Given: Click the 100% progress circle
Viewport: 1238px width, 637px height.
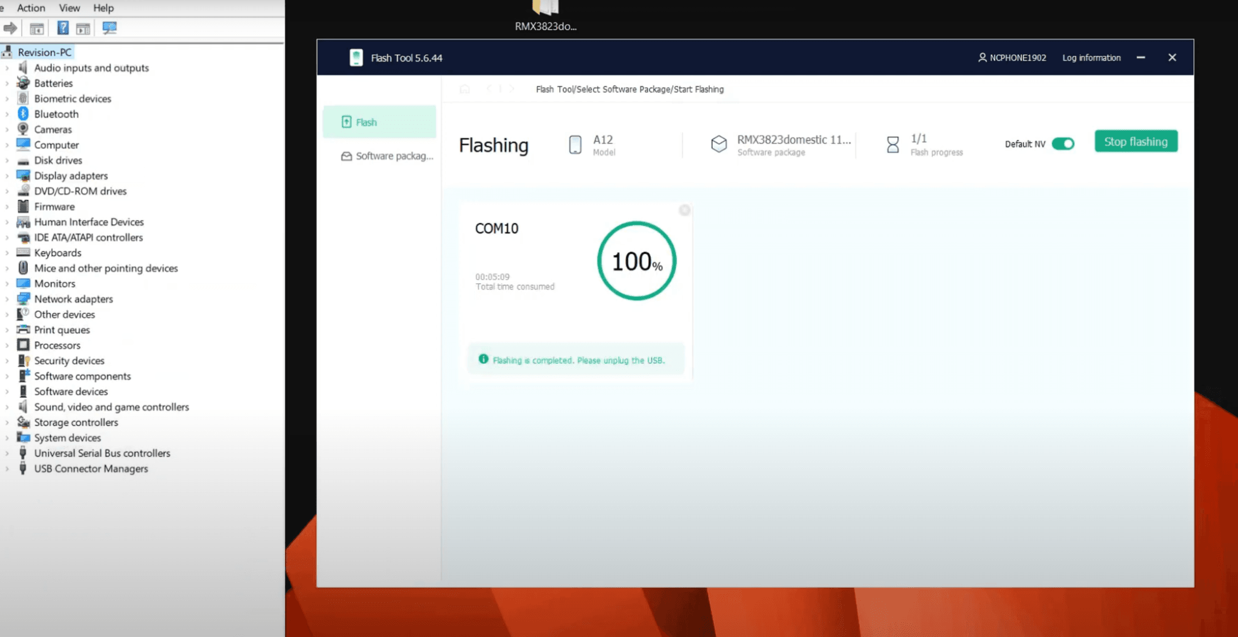Looking at the screenshot, I should pyautogui.click(x=637, y=261).
